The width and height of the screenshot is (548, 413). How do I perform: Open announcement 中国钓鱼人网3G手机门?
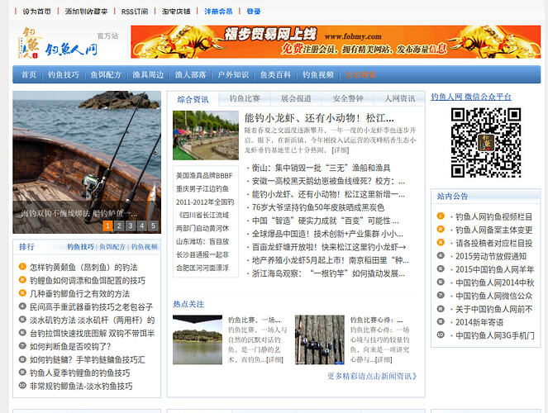click(494, 335)
